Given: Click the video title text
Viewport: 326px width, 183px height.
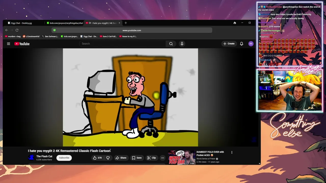Looking at the screenshot, I should 69,151.
